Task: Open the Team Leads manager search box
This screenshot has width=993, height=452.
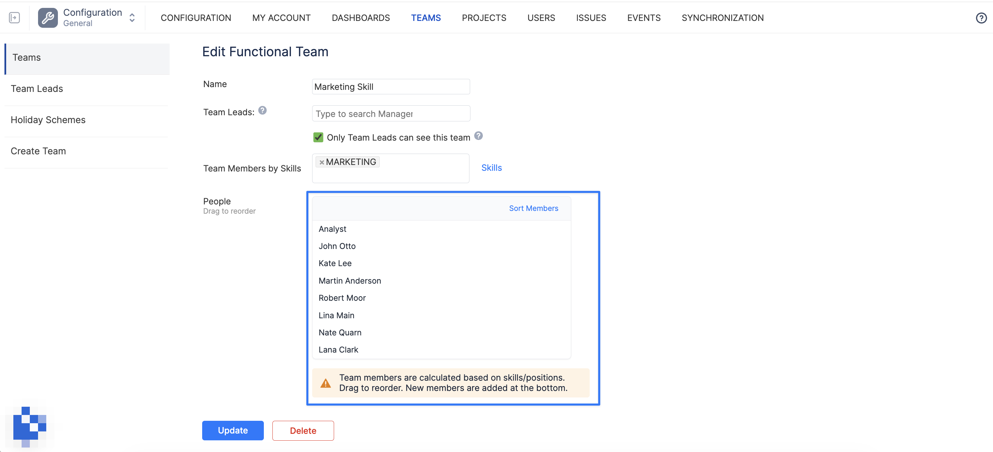Action: pyautogui.click(x=391, y=114)
